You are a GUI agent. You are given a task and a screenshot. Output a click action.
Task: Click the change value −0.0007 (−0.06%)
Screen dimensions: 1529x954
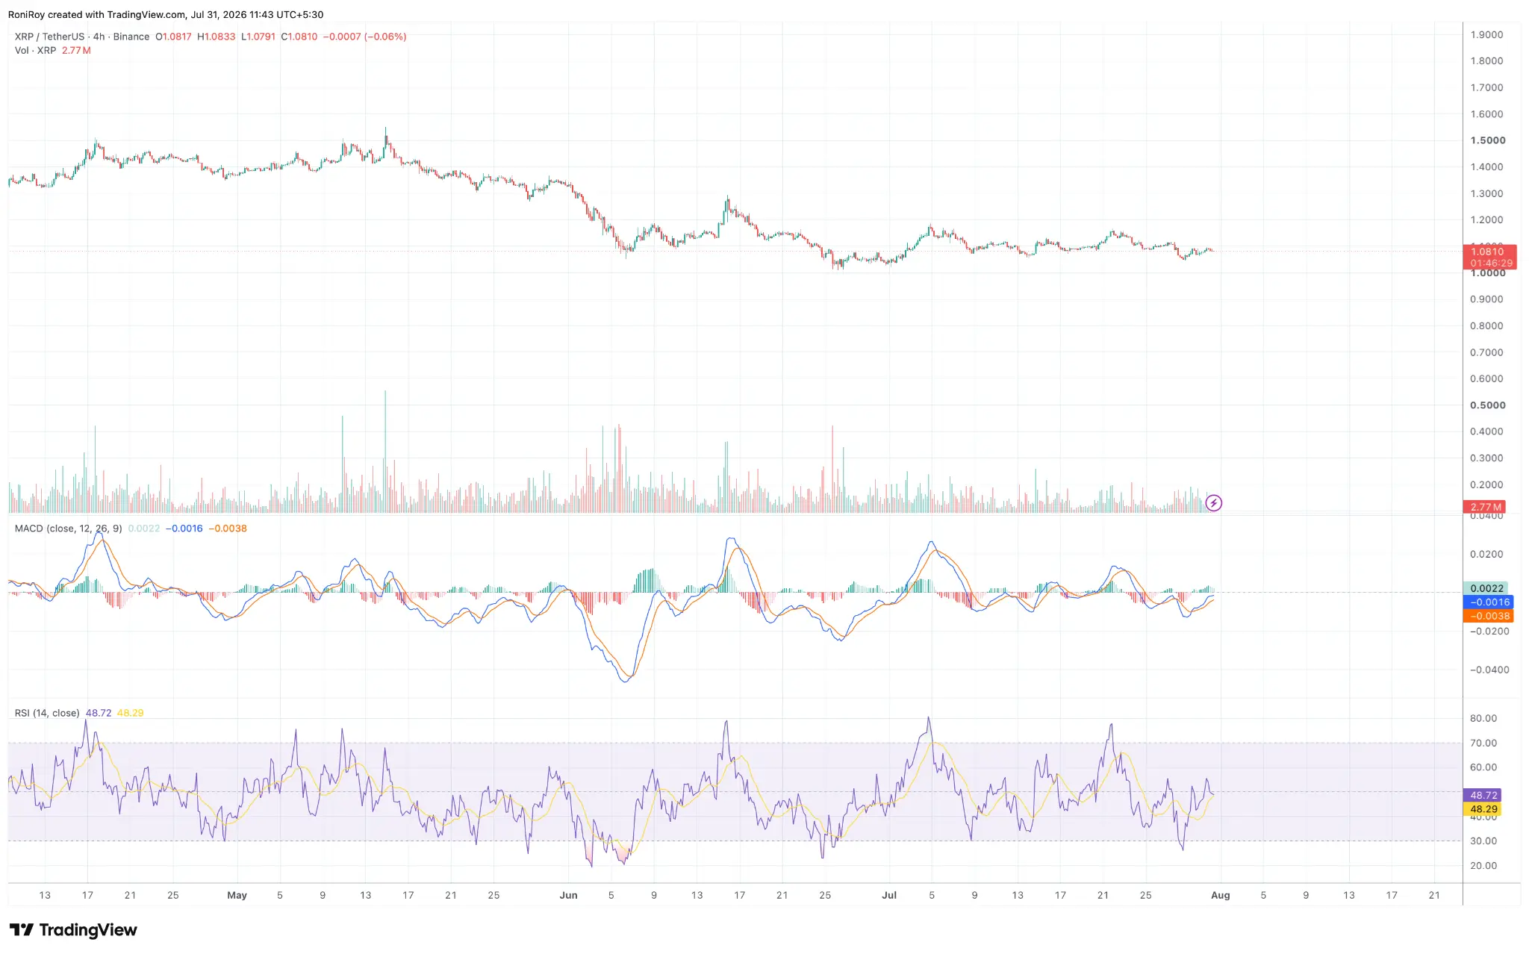[365, 37]
